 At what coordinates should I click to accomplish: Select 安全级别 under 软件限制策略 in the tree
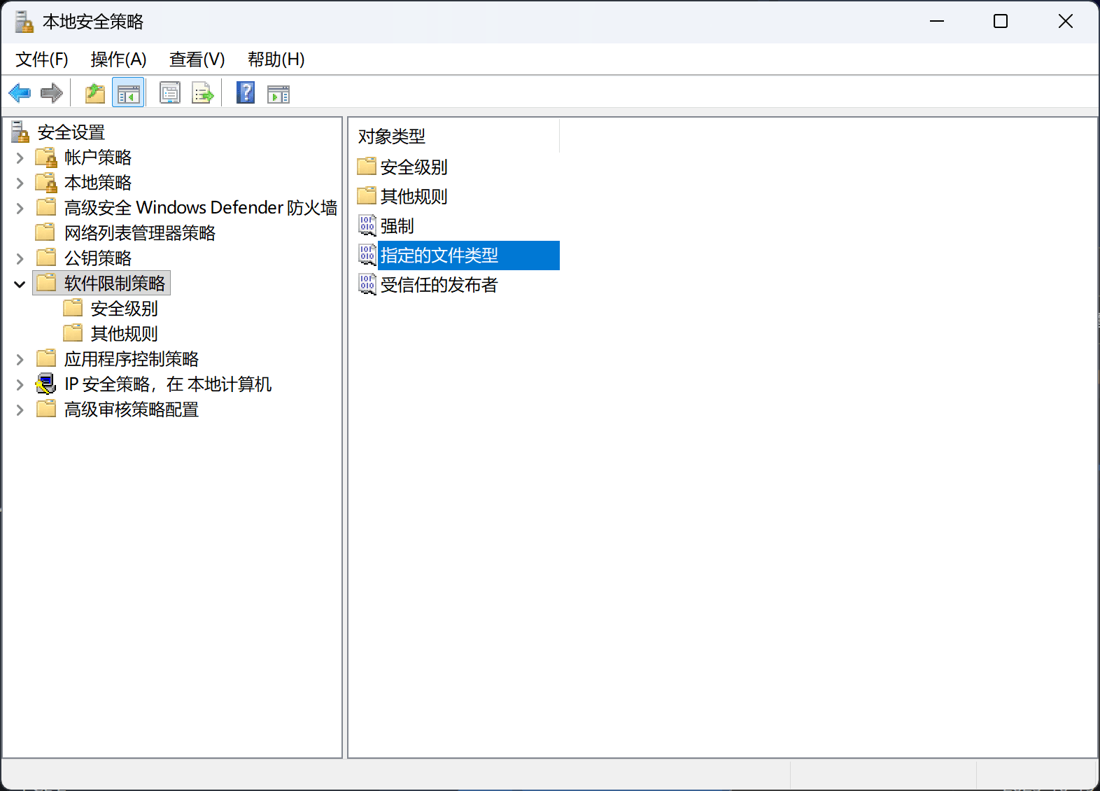(124, 309)
